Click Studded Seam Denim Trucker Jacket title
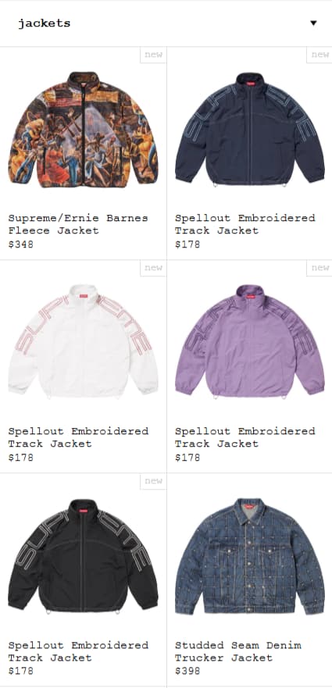This screenshot has height=688, width=332. click(238, 651)
